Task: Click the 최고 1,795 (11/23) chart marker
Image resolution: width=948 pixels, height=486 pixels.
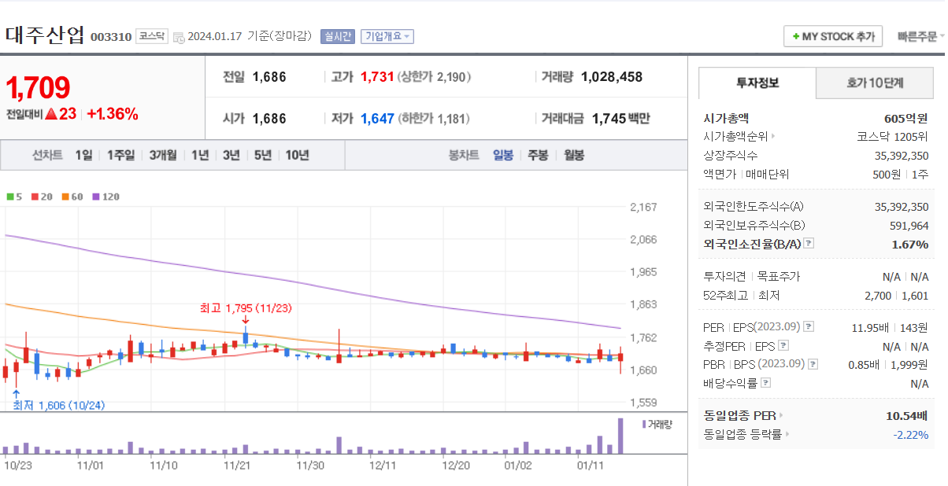Action: (x=246, y=308)
